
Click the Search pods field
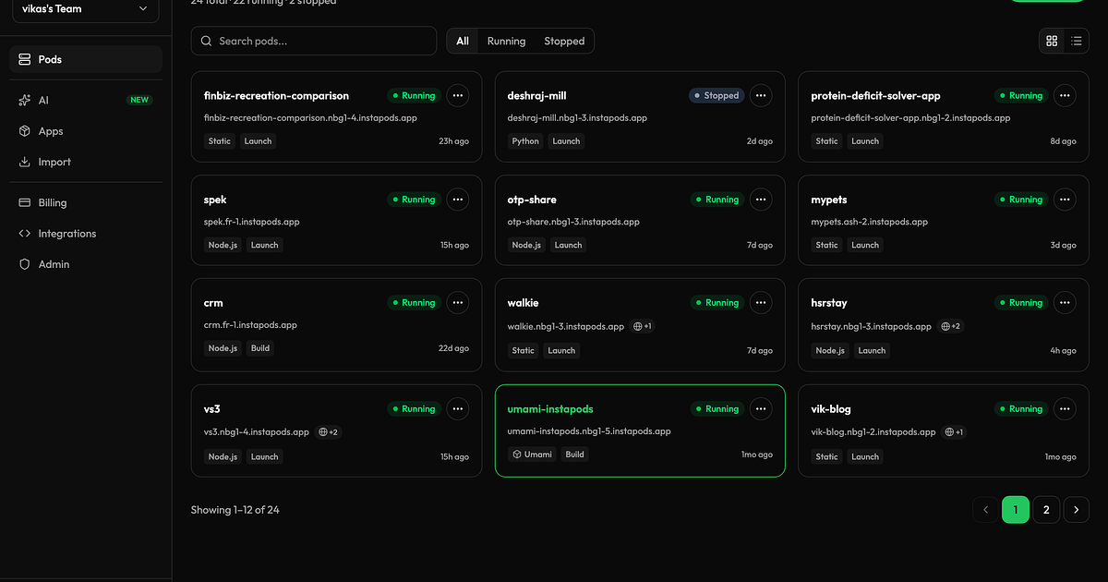314,41
